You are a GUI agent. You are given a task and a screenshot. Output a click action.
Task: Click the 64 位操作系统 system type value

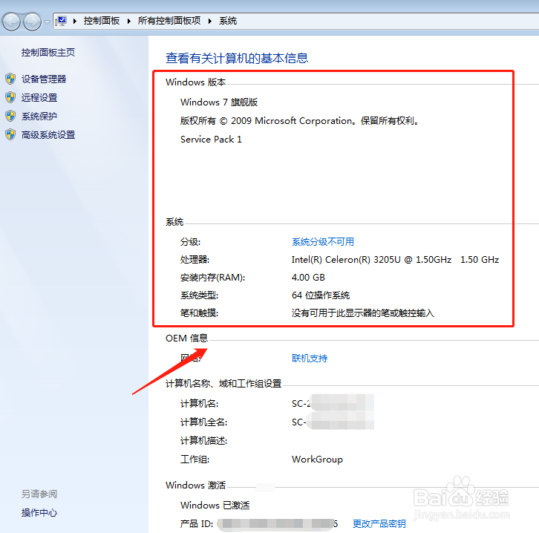pos(321,295)
